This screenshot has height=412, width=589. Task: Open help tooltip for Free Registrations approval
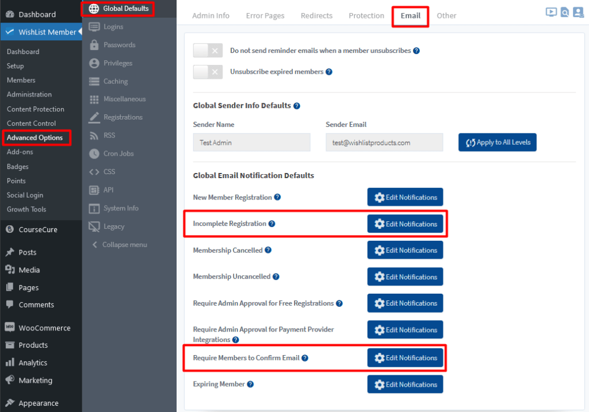click(x=339, y=303)
